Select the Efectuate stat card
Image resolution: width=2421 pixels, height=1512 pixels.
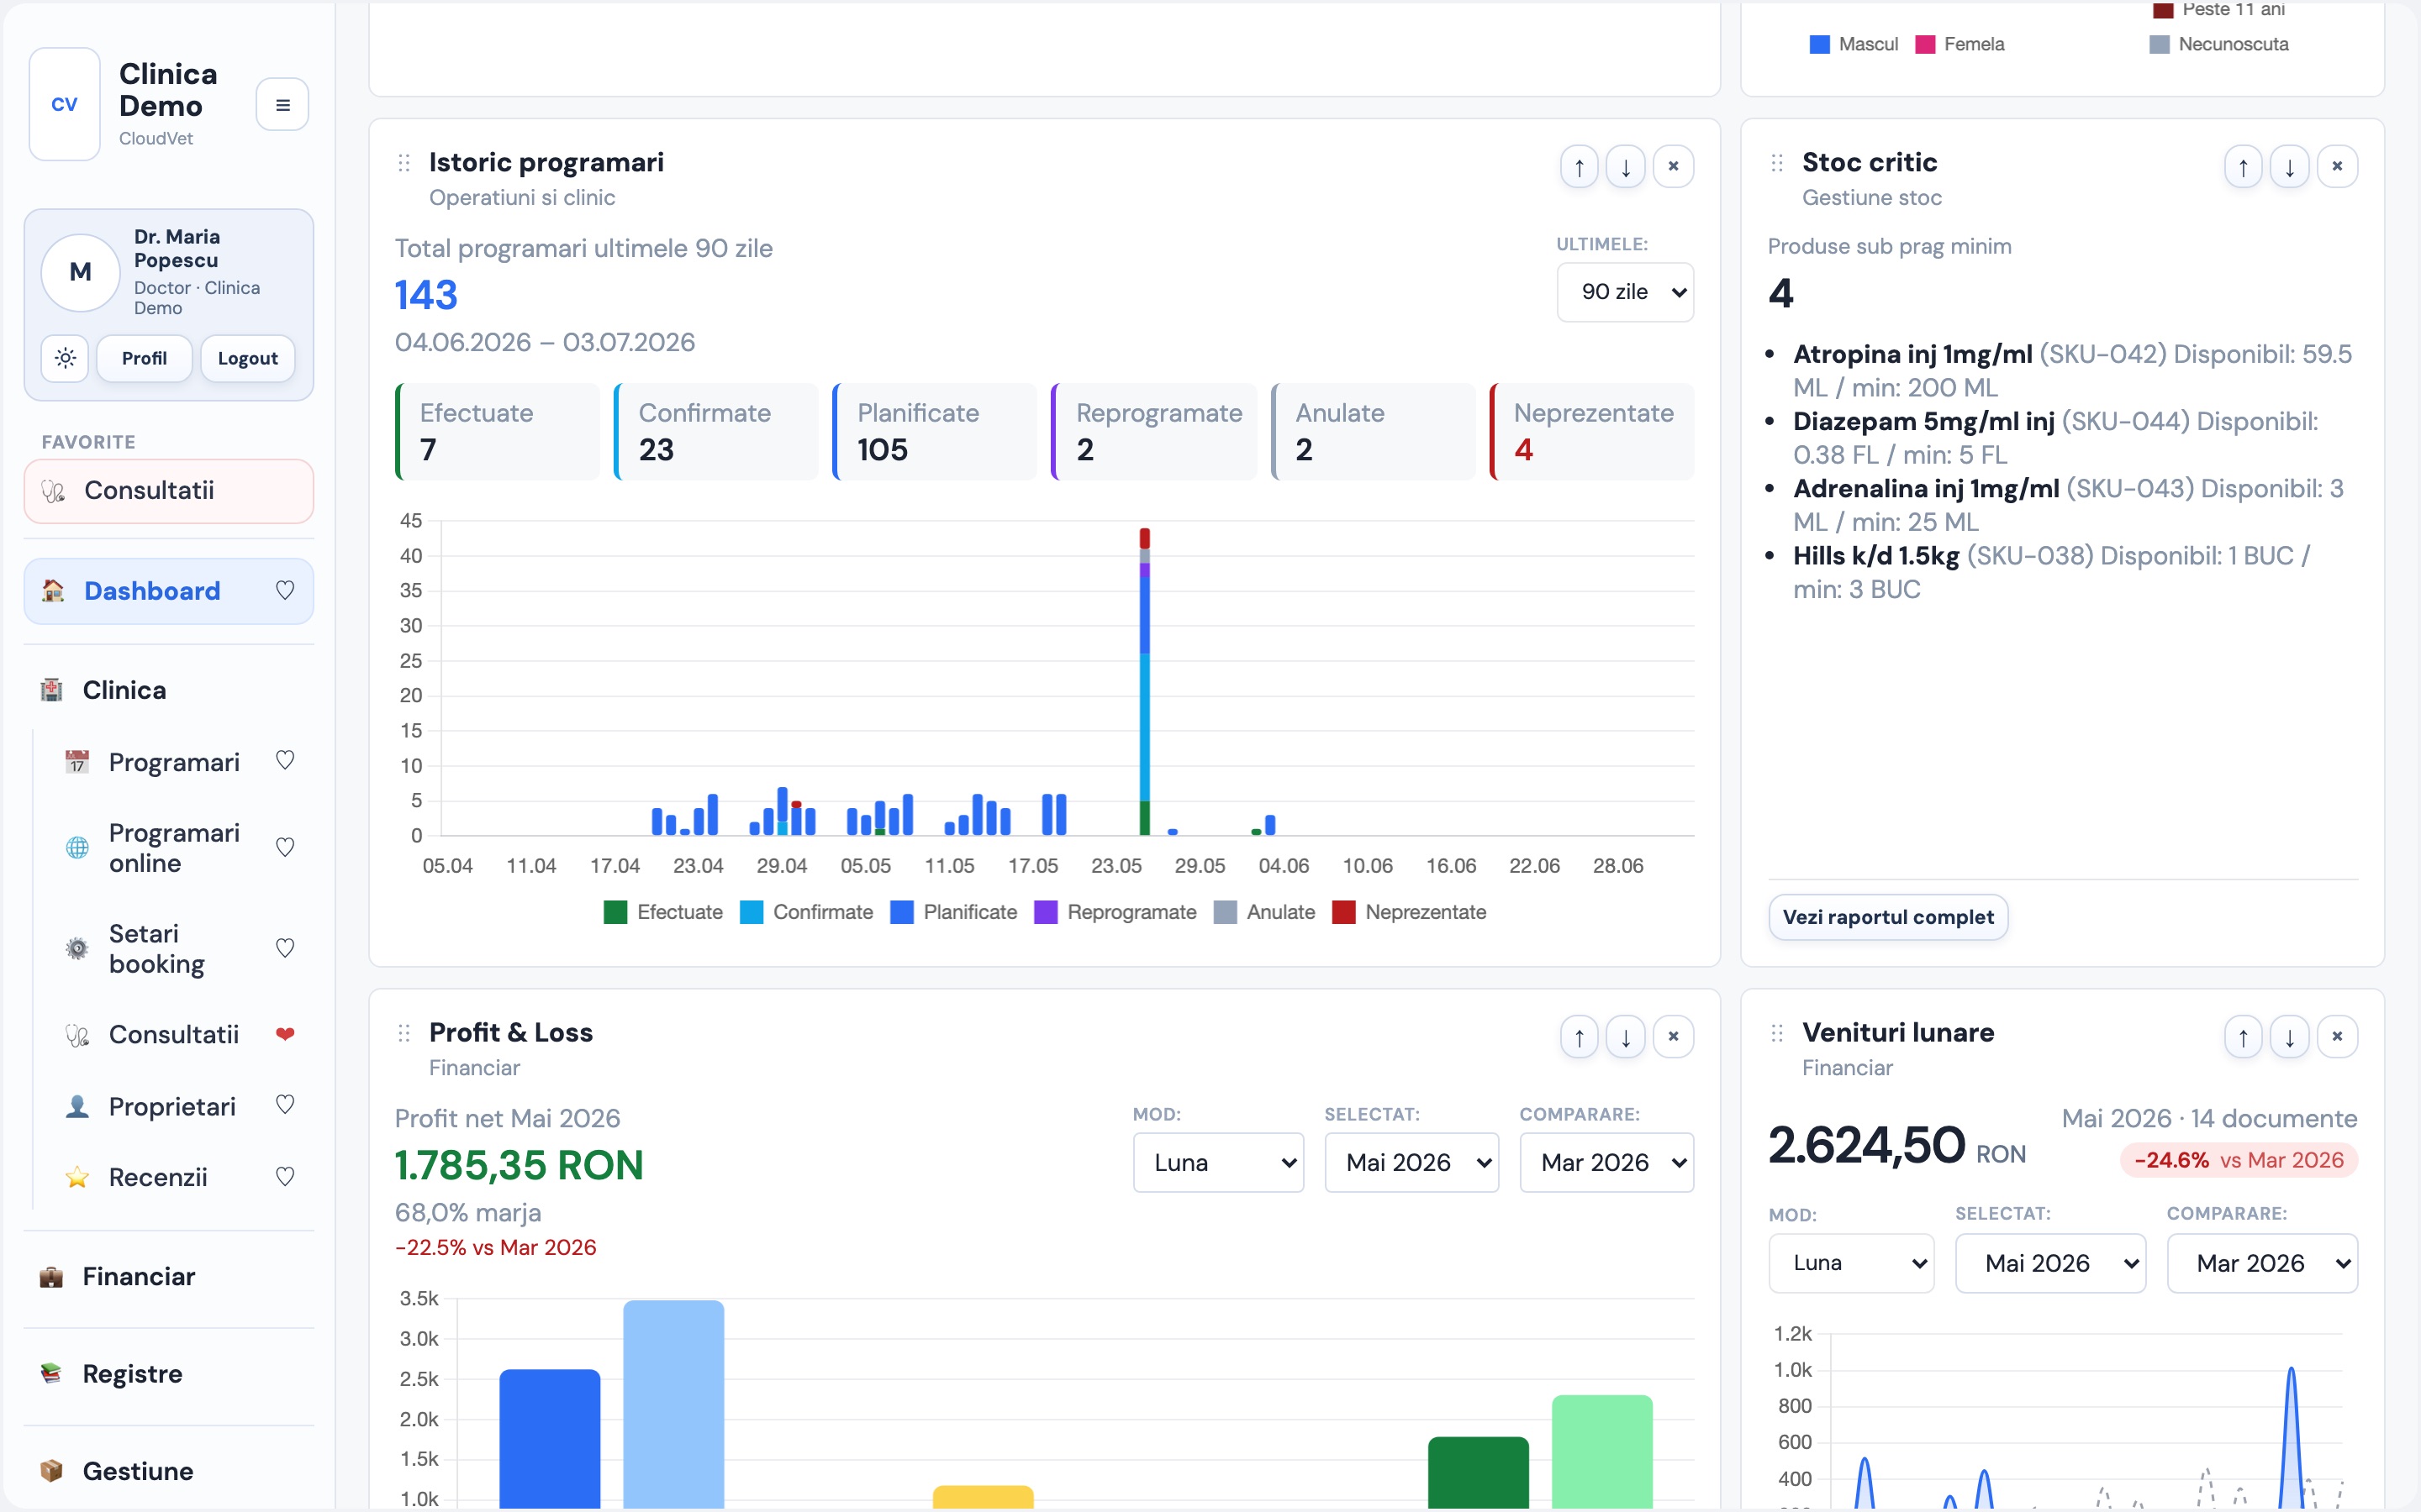tap(497, 431)
